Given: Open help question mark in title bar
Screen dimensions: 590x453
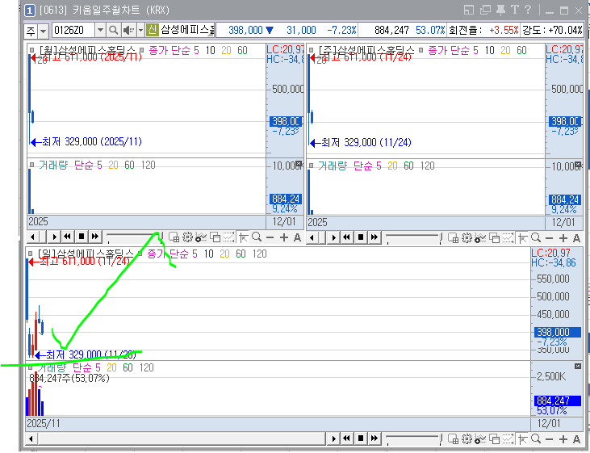Looking at the screenshot, I should point(528,10).
